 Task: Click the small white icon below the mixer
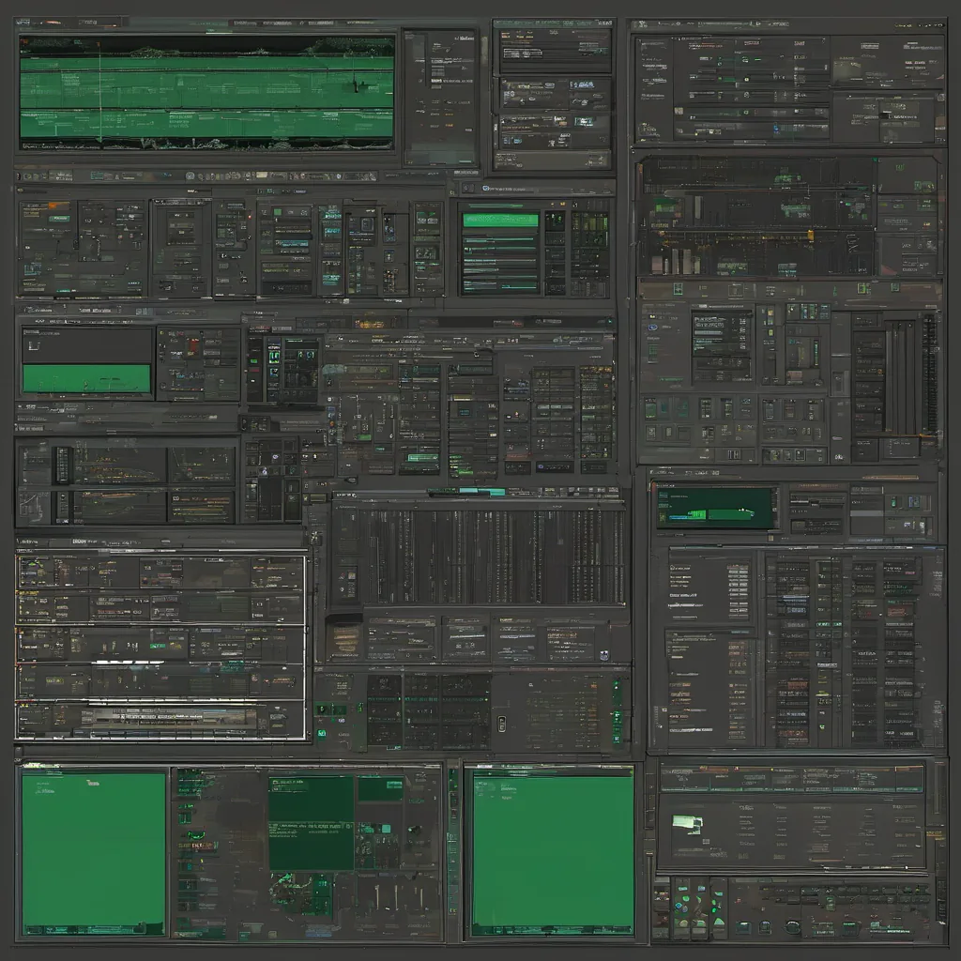501,722
